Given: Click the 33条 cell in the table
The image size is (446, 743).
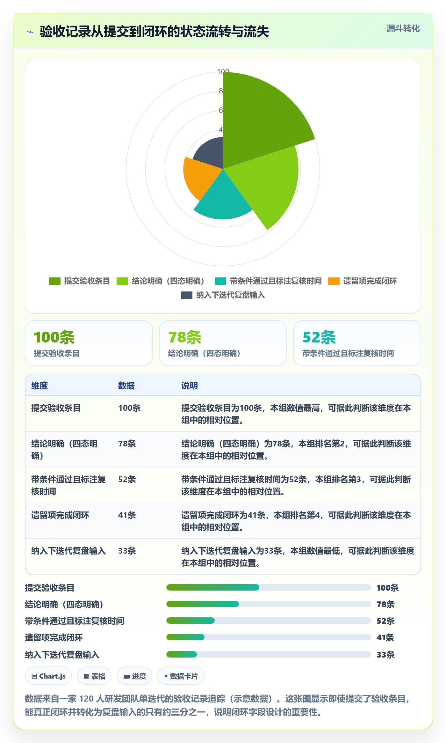Looking at the screenshot, I should [127, 551].
